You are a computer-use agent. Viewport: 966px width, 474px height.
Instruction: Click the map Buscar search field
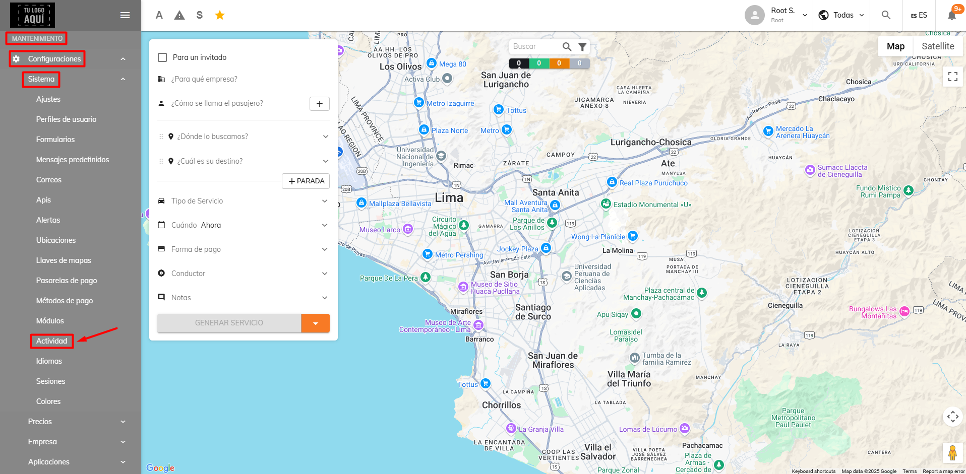(x=536, y=47)
